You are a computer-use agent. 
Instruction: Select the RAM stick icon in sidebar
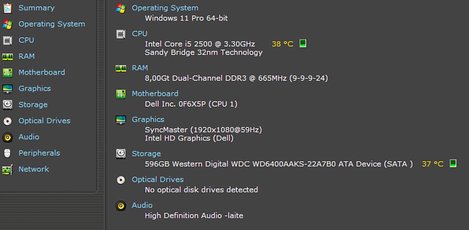coord(7,57)
